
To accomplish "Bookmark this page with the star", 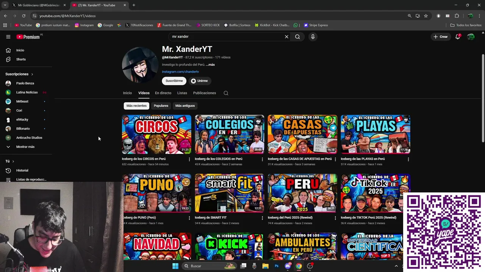I will click(426, 16).
